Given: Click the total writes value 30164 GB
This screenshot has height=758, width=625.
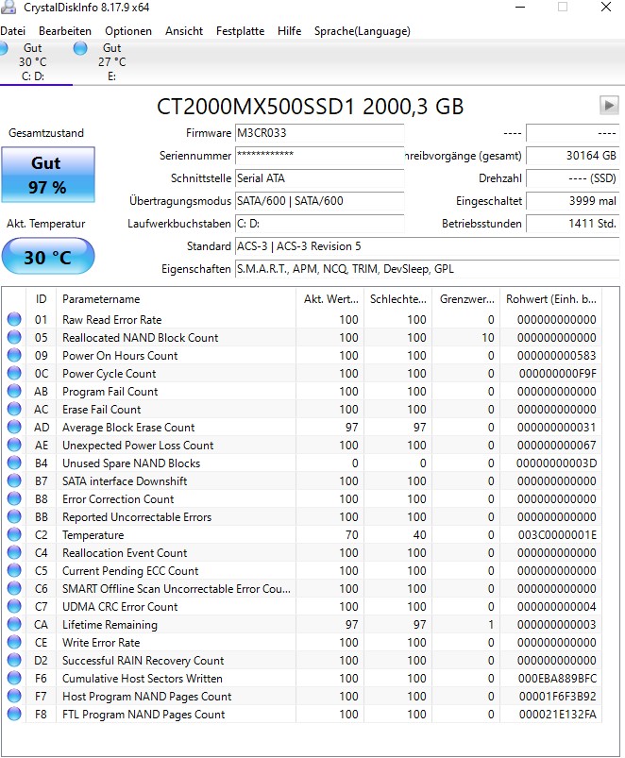Looking at the screenshot, I should tap(572, 156).
